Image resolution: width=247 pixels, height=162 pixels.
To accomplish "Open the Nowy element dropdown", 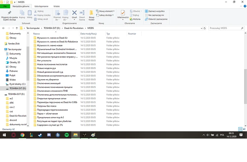I will [105, 11].
